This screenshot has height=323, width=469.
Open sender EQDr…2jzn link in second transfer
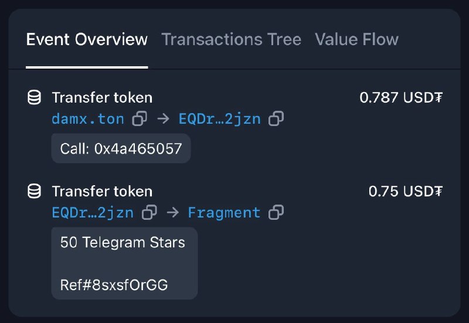pos(93,213)
